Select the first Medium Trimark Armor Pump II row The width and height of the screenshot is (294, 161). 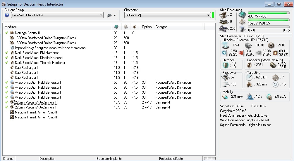point(109,112)
